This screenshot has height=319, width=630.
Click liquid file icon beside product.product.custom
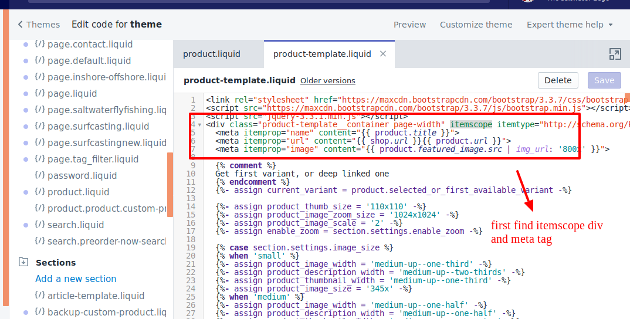[x=39, y=208]
